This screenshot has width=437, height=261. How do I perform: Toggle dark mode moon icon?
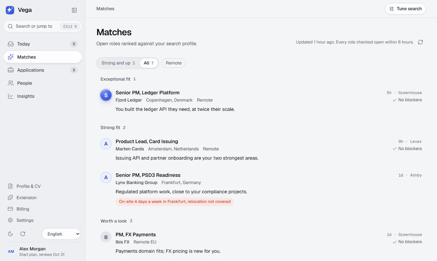click(x=10, y=234)
